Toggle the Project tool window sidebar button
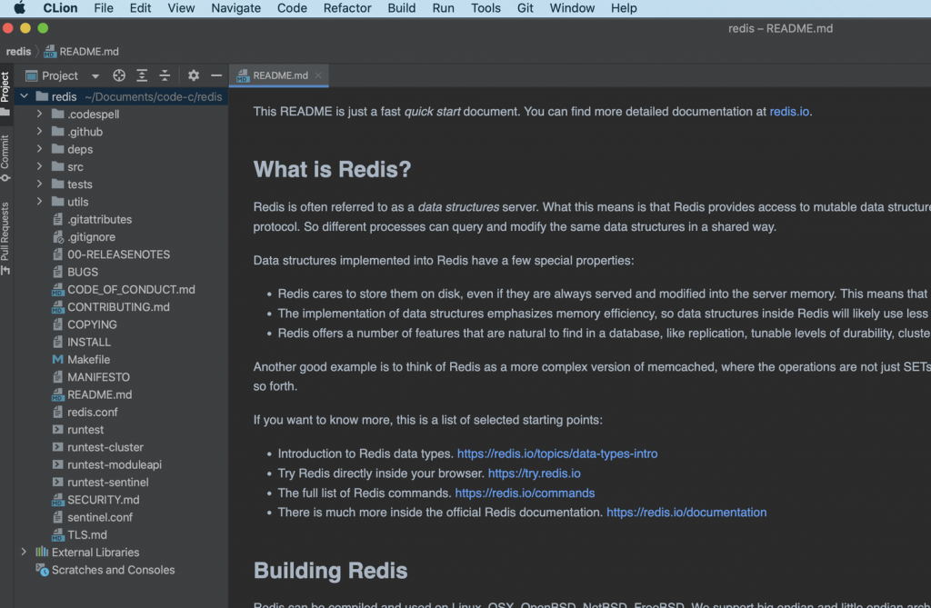 tap(5, 88)
